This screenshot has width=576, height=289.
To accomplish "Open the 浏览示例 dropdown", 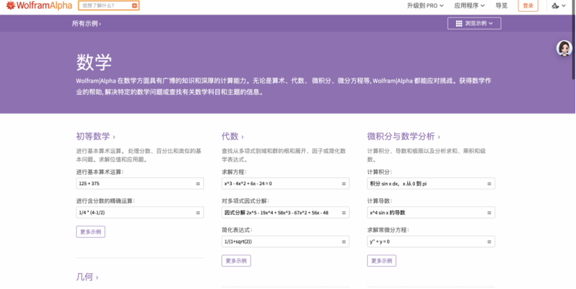I will pyautogui.click(x=474, y=24).
